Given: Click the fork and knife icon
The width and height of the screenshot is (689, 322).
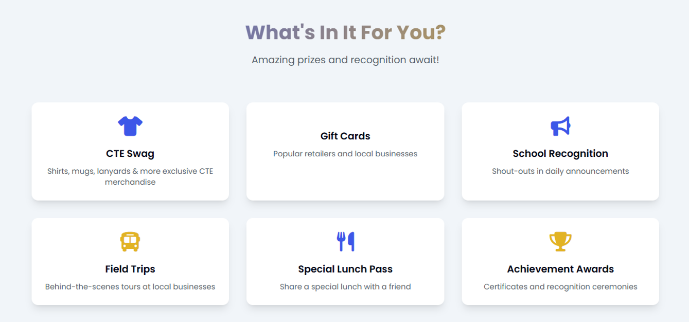Looking at the screenshot, I should click(346, 241).
